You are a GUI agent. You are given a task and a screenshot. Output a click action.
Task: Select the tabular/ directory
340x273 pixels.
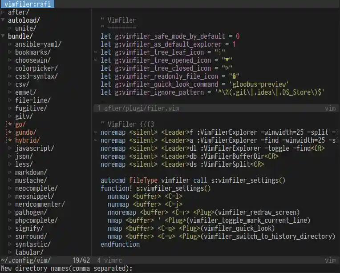pos(29,253)
